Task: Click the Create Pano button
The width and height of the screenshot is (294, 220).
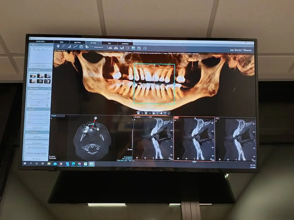Action: pos(37,137)
